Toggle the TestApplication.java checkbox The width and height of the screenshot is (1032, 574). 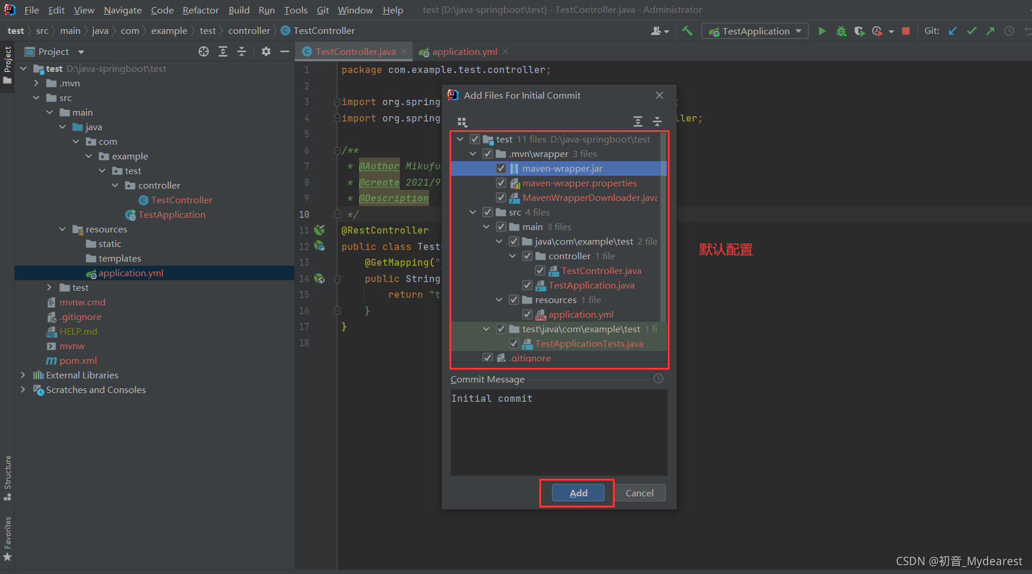527,285
